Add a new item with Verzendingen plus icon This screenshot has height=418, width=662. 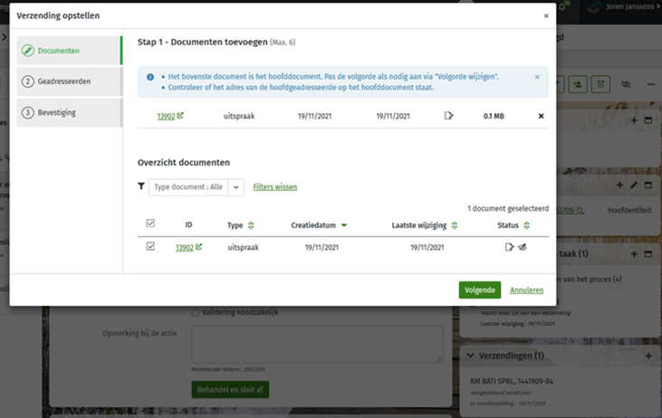(648, 356)
